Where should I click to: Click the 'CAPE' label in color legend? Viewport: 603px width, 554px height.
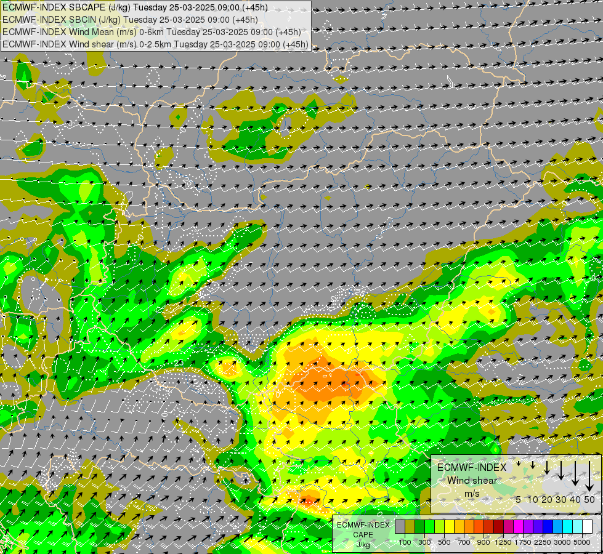[363, 535]
